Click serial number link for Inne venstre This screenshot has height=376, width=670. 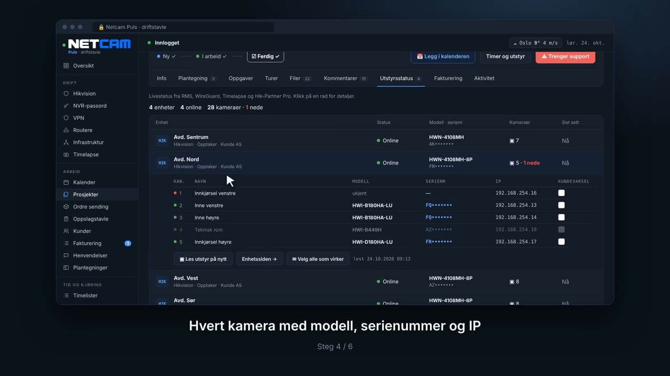439,205
